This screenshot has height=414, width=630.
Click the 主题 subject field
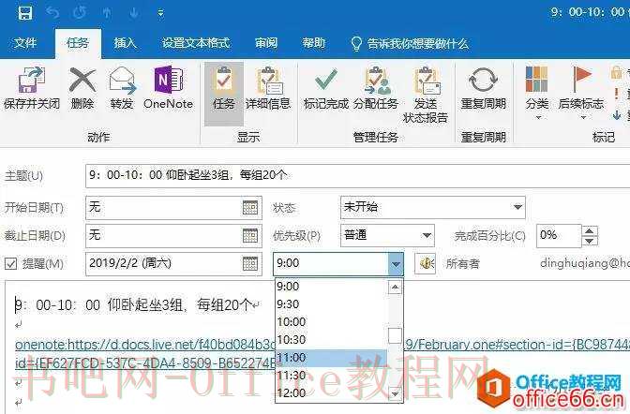pyautogui.click(x=357, y=175)
